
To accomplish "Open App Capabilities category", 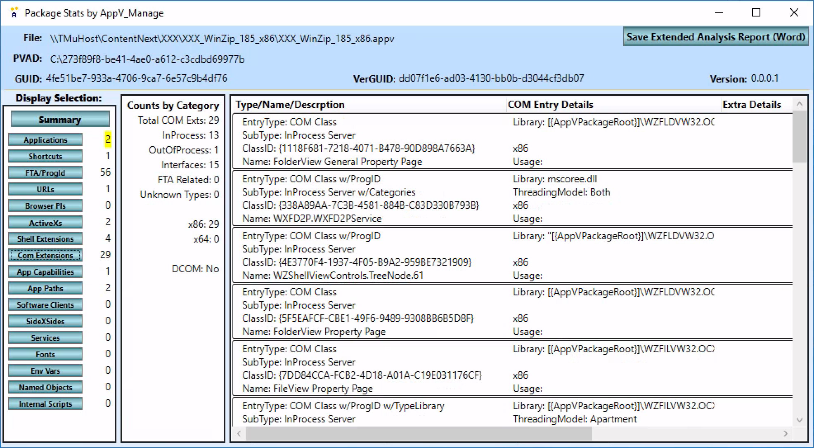I will click(45, 272).
